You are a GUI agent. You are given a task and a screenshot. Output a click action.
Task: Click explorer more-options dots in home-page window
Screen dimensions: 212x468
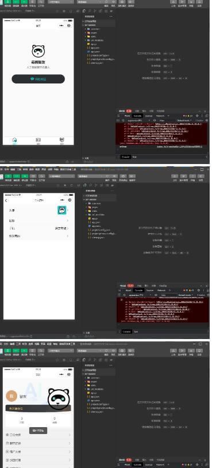111,17
